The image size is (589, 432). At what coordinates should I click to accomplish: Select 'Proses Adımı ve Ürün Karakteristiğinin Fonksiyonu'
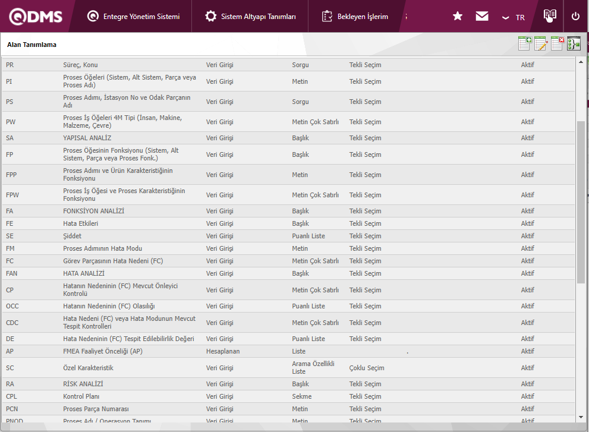(118, 175)
